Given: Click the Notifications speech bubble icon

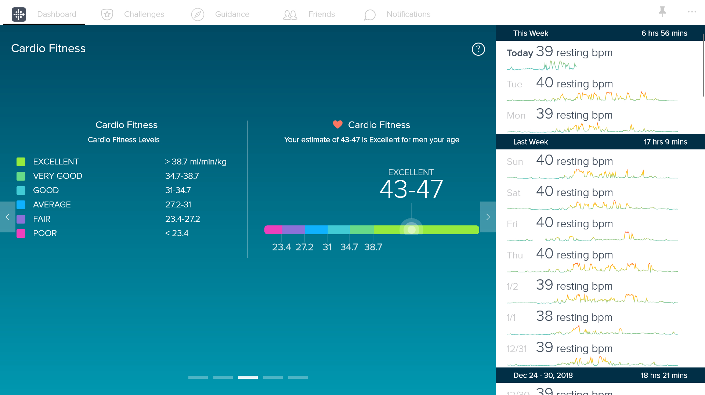Looking at the screenshot, I should [x=369, y=15].
